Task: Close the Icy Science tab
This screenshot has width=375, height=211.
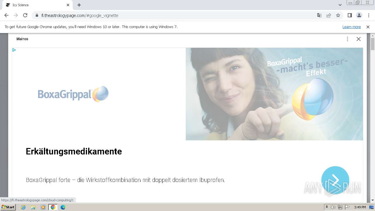Action: (68, 5)
